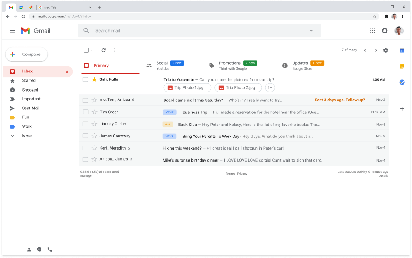Open Google Tasks in side panel
This screenshot has width=412, height=258.
coord(402,83)
